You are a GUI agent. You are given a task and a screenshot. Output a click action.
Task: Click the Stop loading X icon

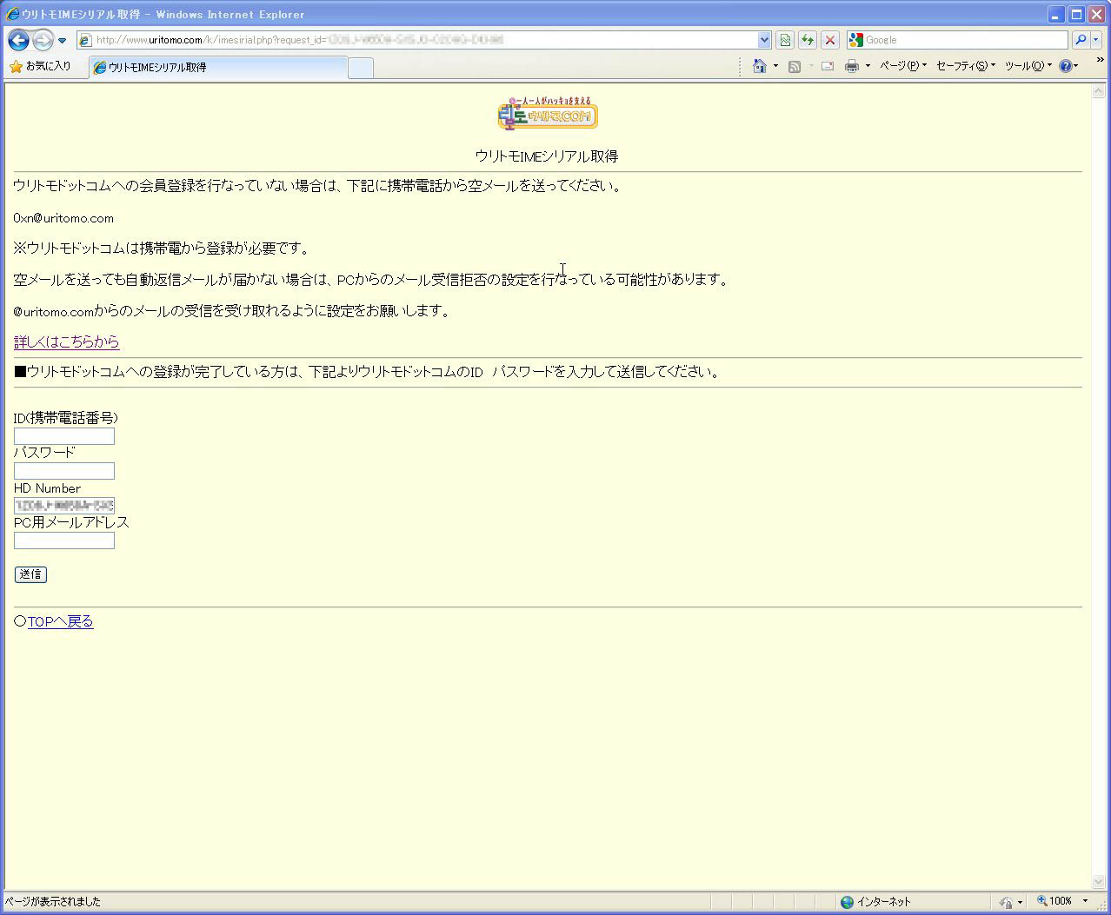(x=830, y=40)
